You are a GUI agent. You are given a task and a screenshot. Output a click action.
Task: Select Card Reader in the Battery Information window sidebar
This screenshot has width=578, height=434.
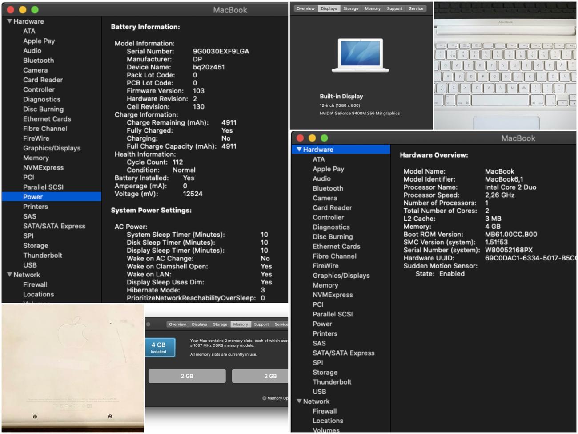[x=43, y=80]
